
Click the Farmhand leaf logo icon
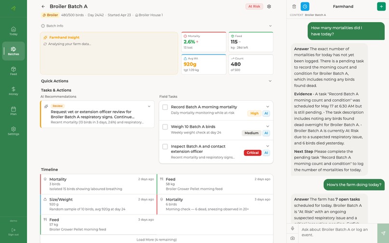14,8
